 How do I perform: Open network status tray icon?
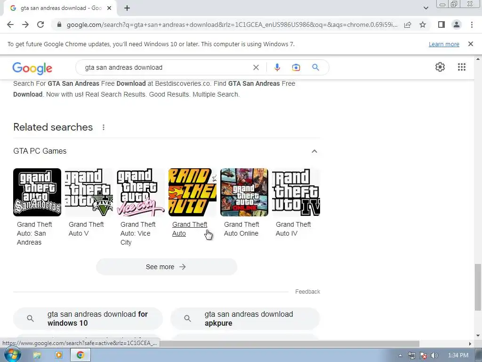(x=411, y=355)
